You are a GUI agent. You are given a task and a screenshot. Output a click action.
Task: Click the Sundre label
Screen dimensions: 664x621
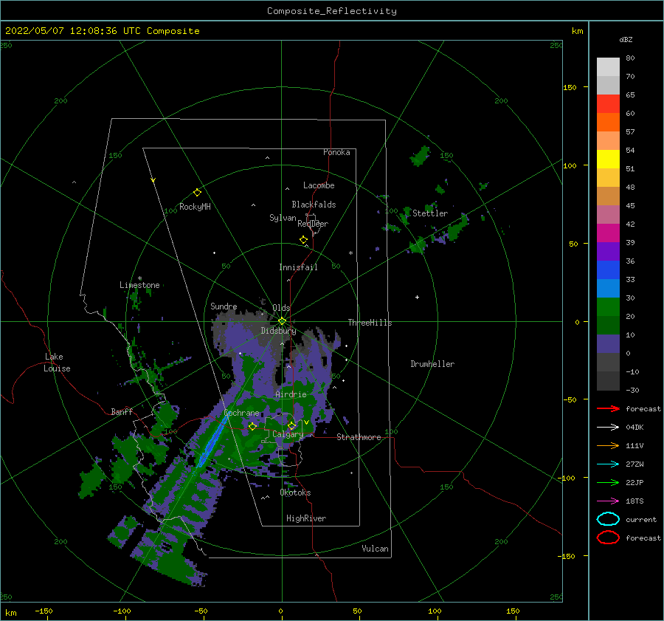224,306
